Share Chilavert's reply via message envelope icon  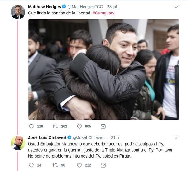pos(103,165)
